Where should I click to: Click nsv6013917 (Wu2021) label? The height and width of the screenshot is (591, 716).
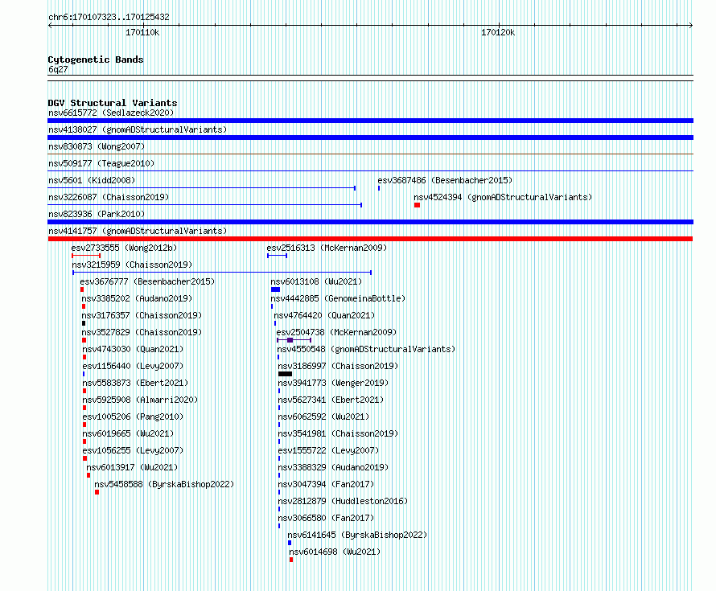tap(132, 467)
